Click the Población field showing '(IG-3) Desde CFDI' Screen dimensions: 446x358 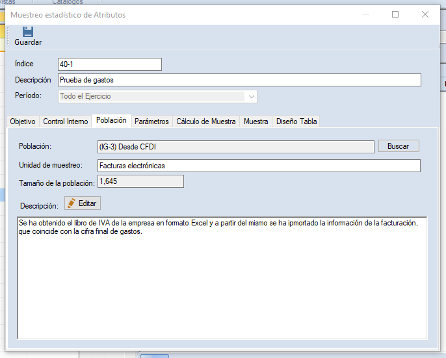click(235, 147)
